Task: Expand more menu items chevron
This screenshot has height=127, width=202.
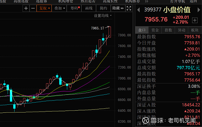Action: [147, 2]
